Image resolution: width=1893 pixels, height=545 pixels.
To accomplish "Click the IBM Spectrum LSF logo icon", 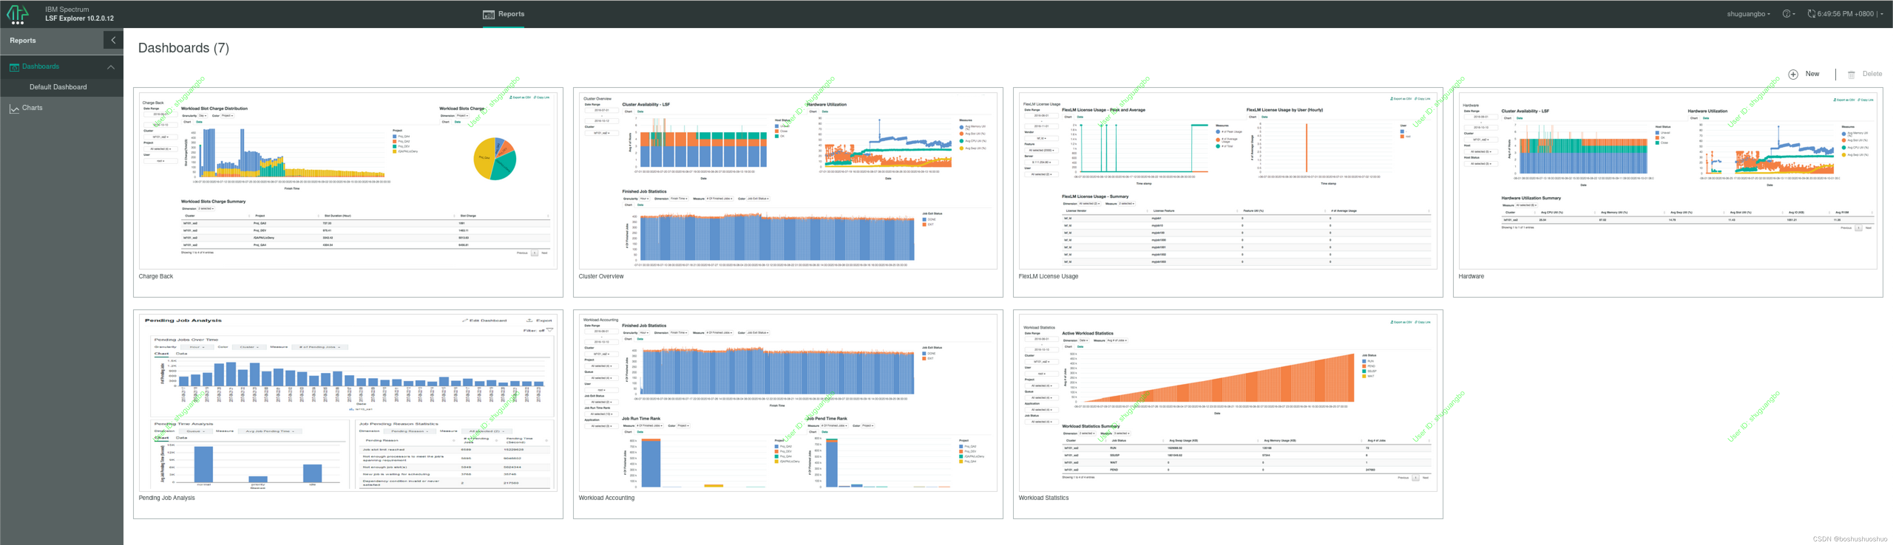I will pyautogui.click(x=18, y=14).
